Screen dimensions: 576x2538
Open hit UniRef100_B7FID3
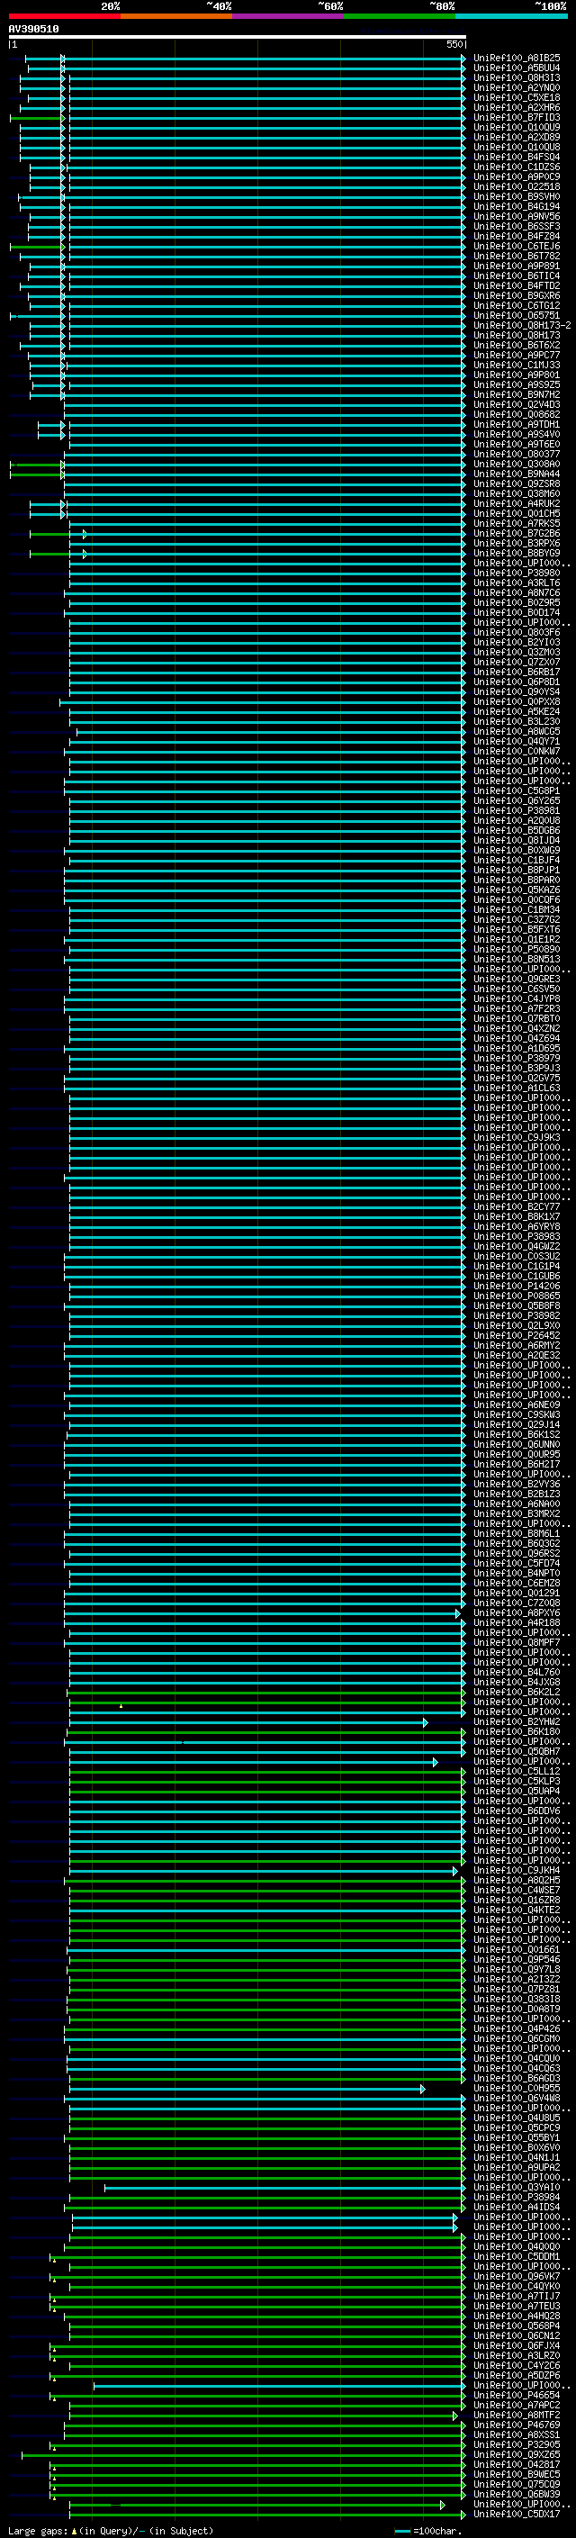click(517, 117)
